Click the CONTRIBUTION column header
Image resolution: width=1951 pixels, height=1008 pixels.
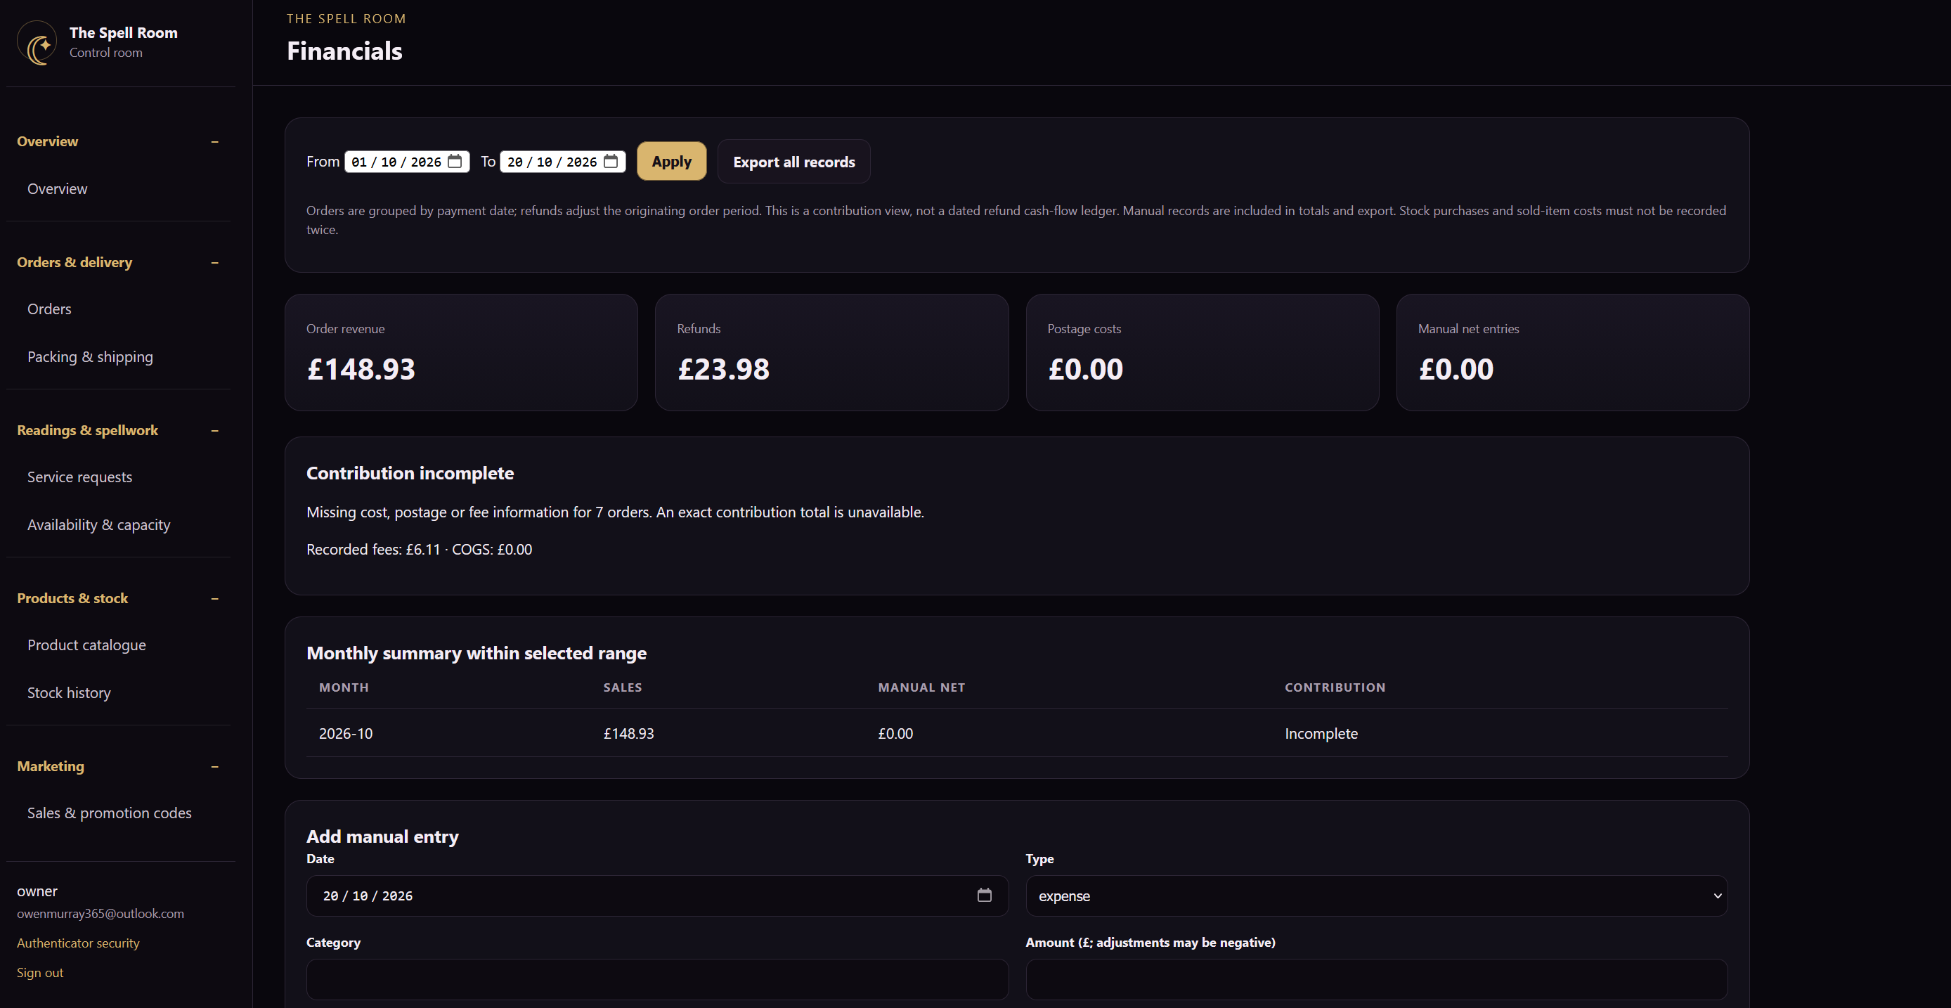[x=1335, y=687]
